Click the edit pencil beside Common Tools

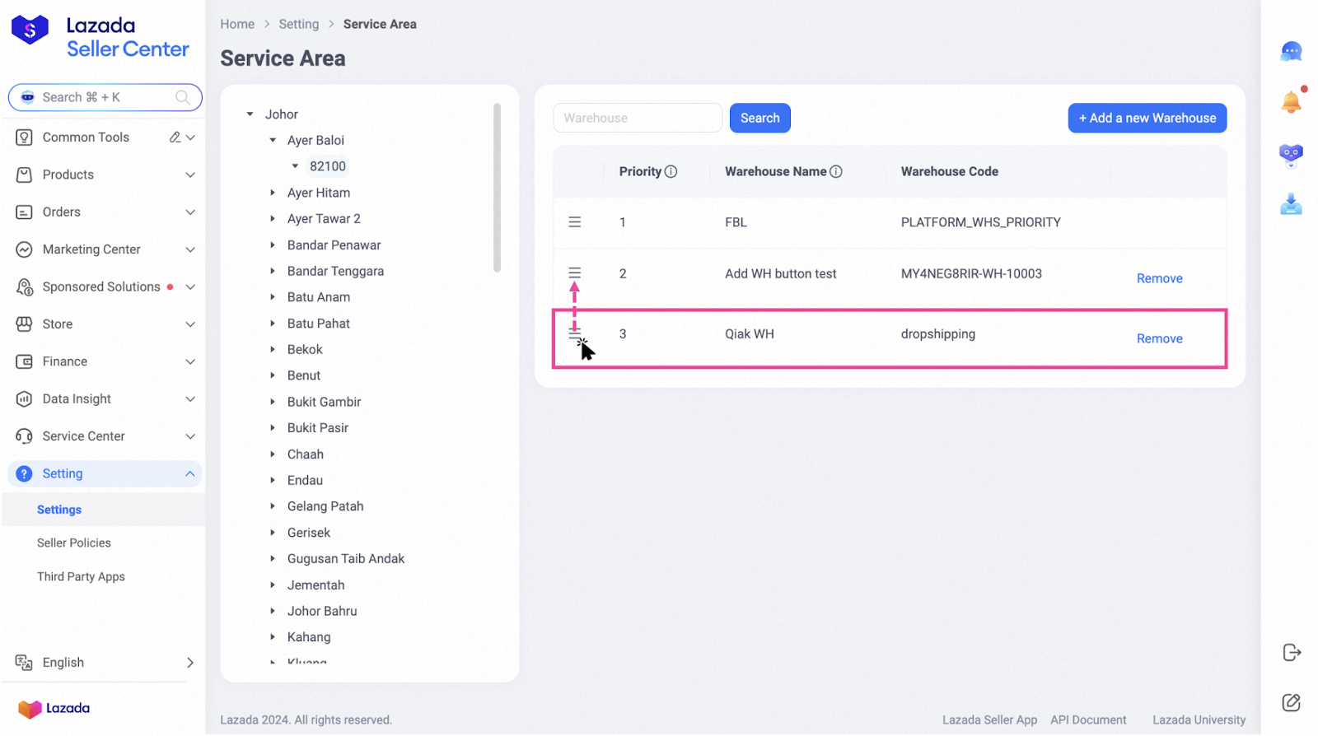coord(175,137)
